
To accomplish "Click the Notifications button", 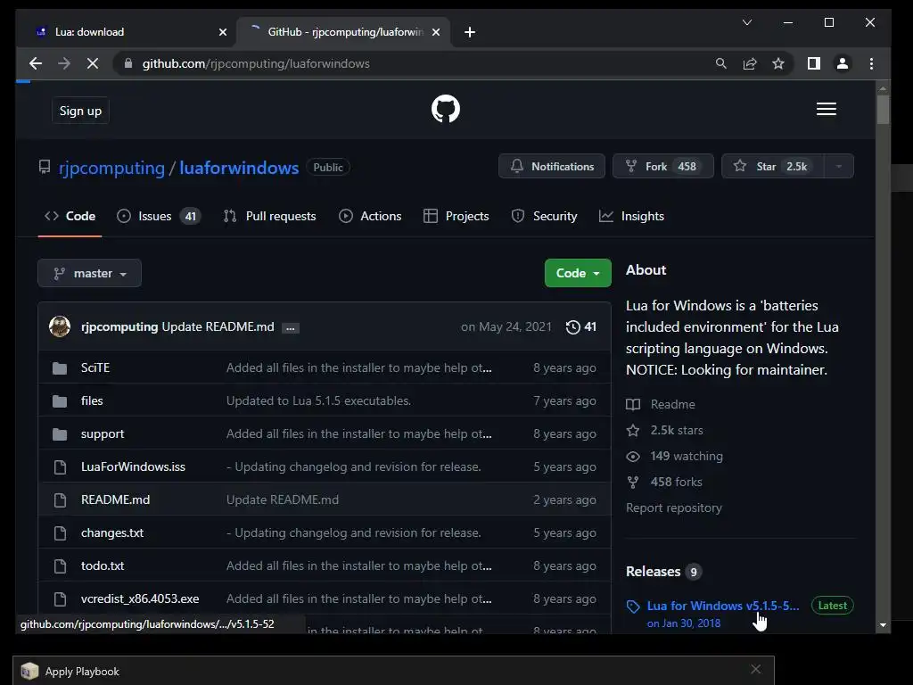I will pyautogui.click(x=552, y=167).
